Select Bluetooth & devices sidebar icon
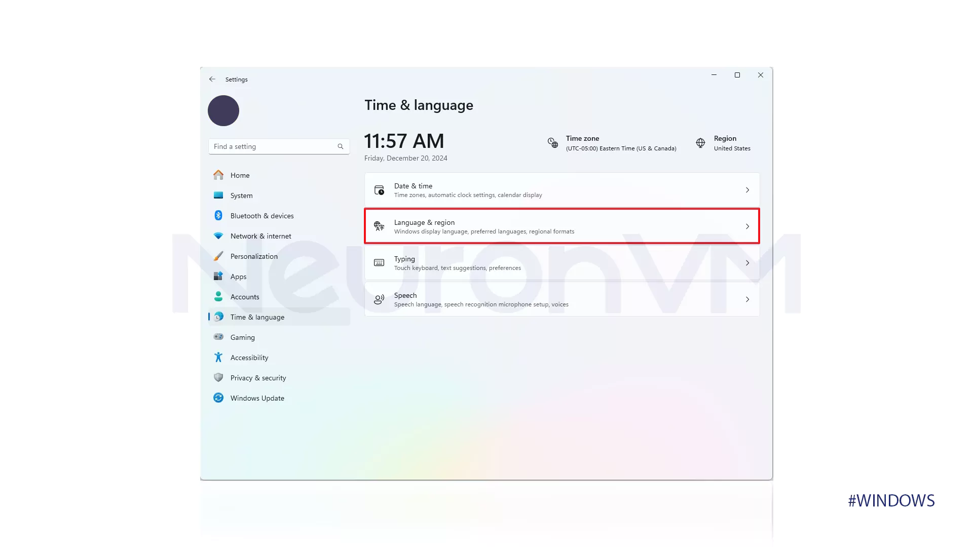The image size is (973, 547). 217,215
